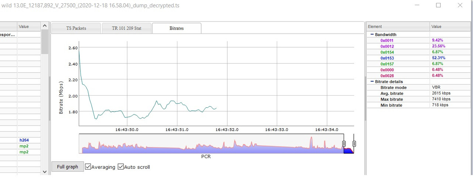Click the 7410 kbps value
Viewport: 473px width, 182px height.
click(441, 99)
